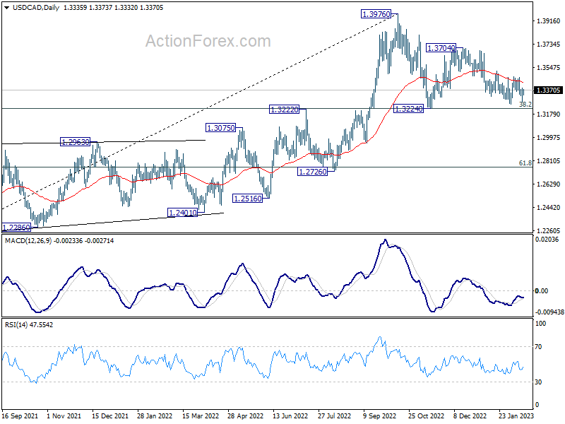Click the MACD 0.02036 scale value
The image size is (565, 424).
547,240
